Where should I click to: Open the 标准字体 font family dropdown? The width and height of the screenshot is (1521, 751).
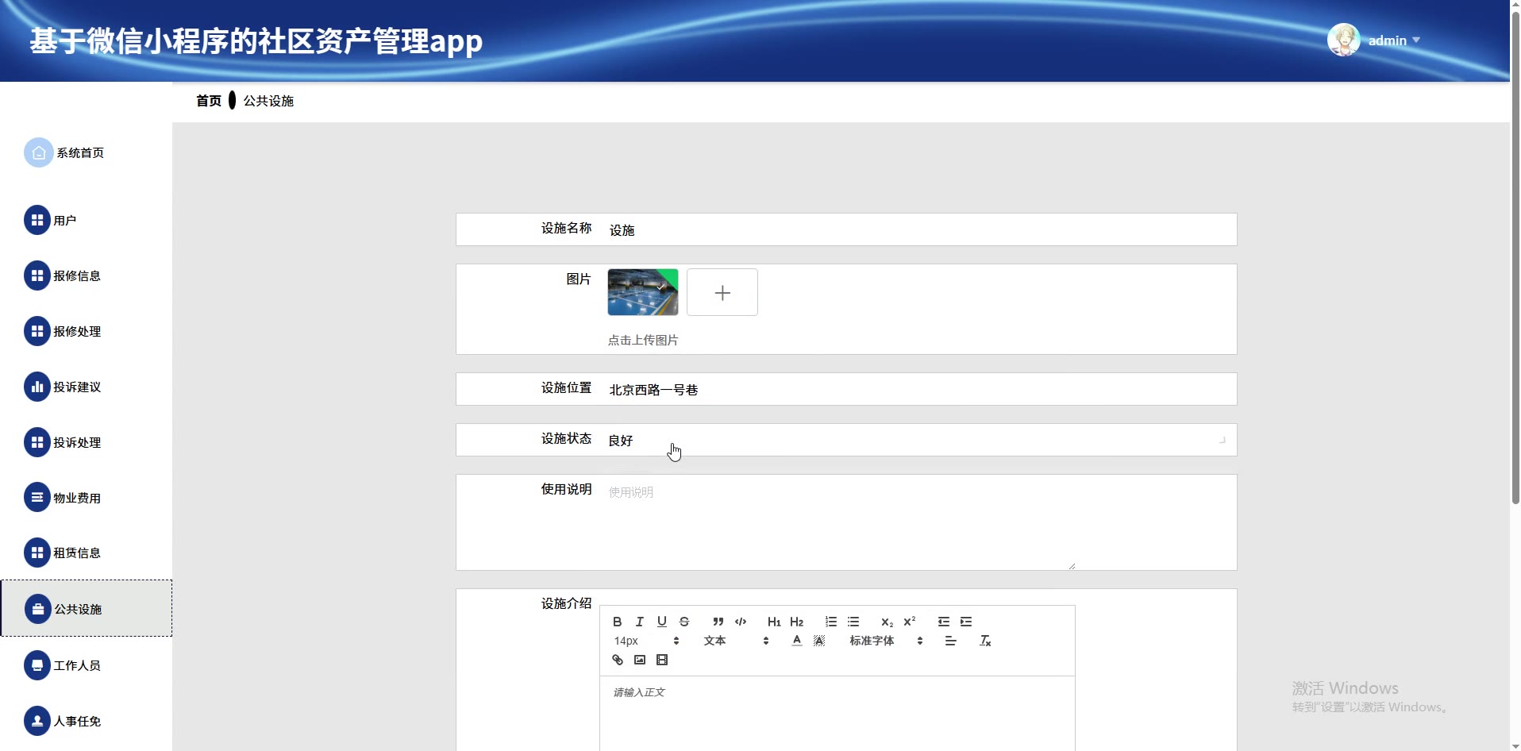tap(885, 641)
